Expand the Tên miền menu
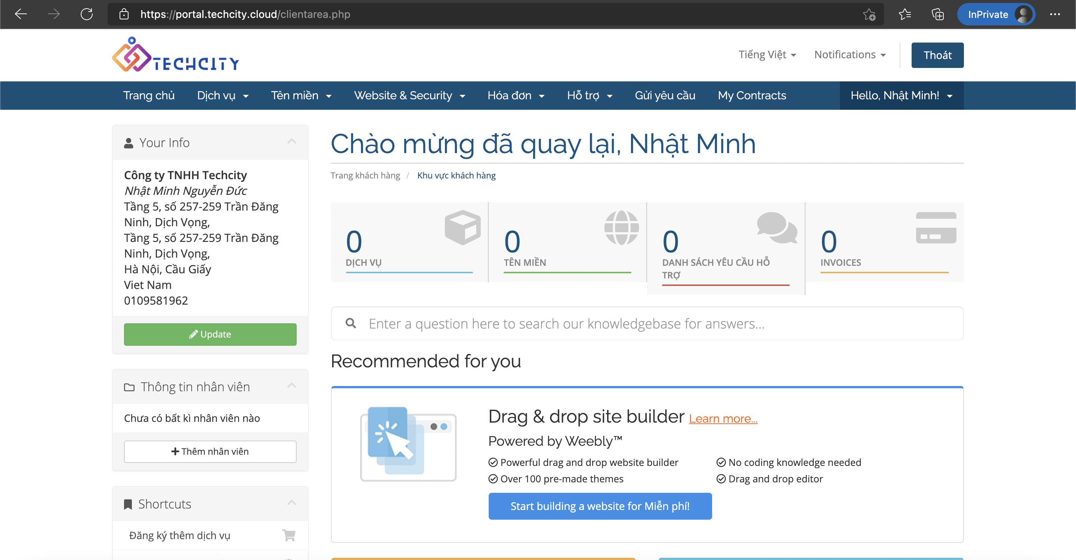 tap(301, 96)
